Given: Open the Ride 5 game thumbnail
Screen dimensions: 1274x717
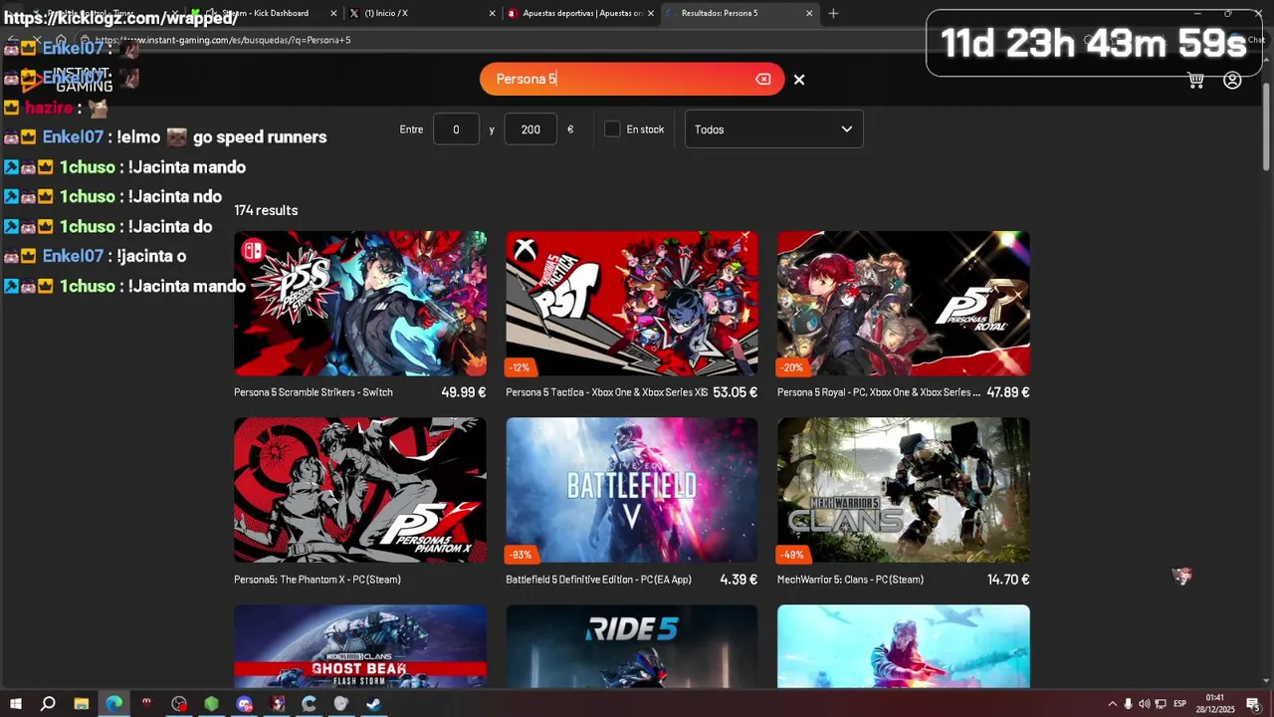Looking at the screenshot, I should click(632, 645).
